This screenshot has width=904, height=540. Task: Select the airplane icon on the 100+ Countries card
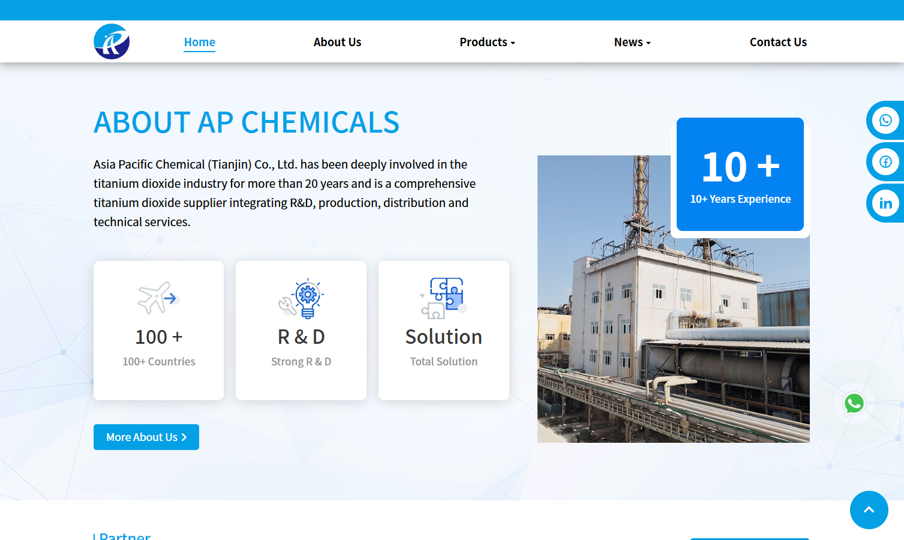tap(158, 298)
